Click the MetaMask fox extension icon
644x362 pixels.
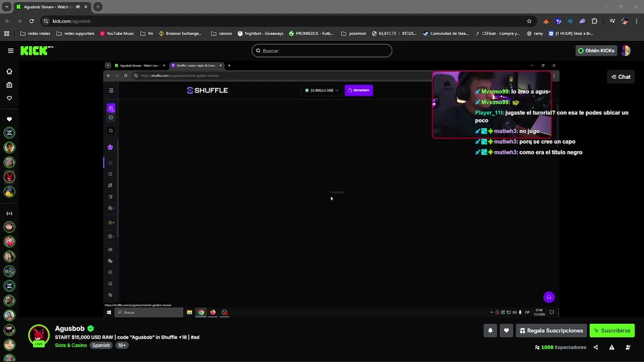coord(546,21)
